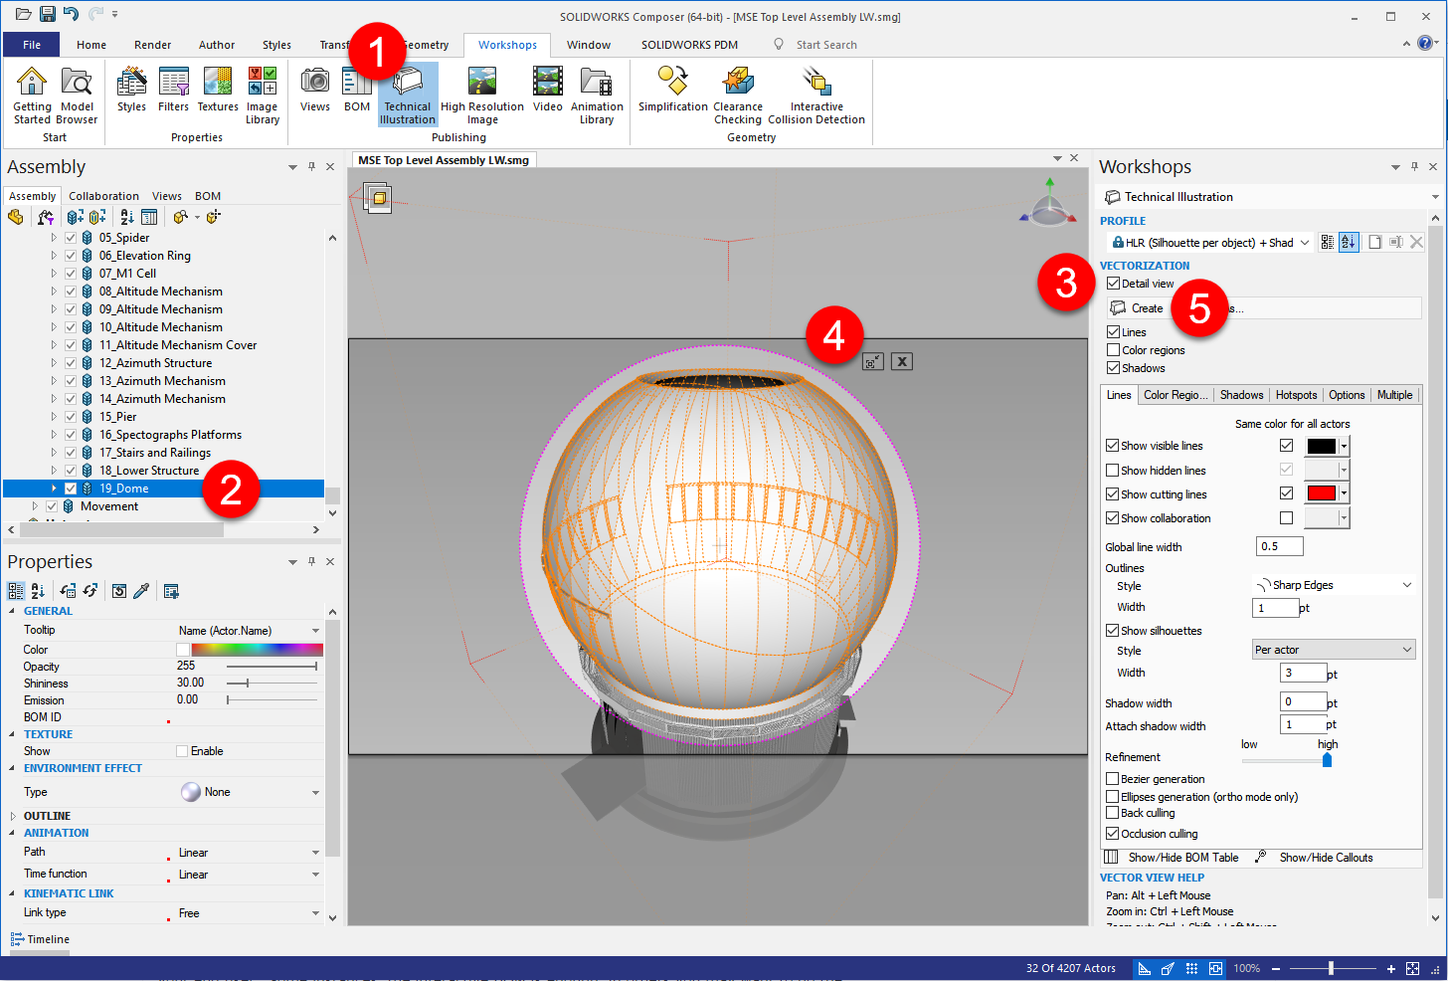Hide the 18_Lower Structure assembly
Viewport: 1448px width, 981px height.
click(x=69, y=470)
